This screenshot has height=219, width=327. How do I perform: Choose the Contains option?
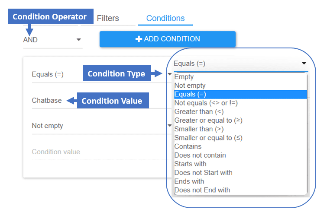(x=240, y=146)
